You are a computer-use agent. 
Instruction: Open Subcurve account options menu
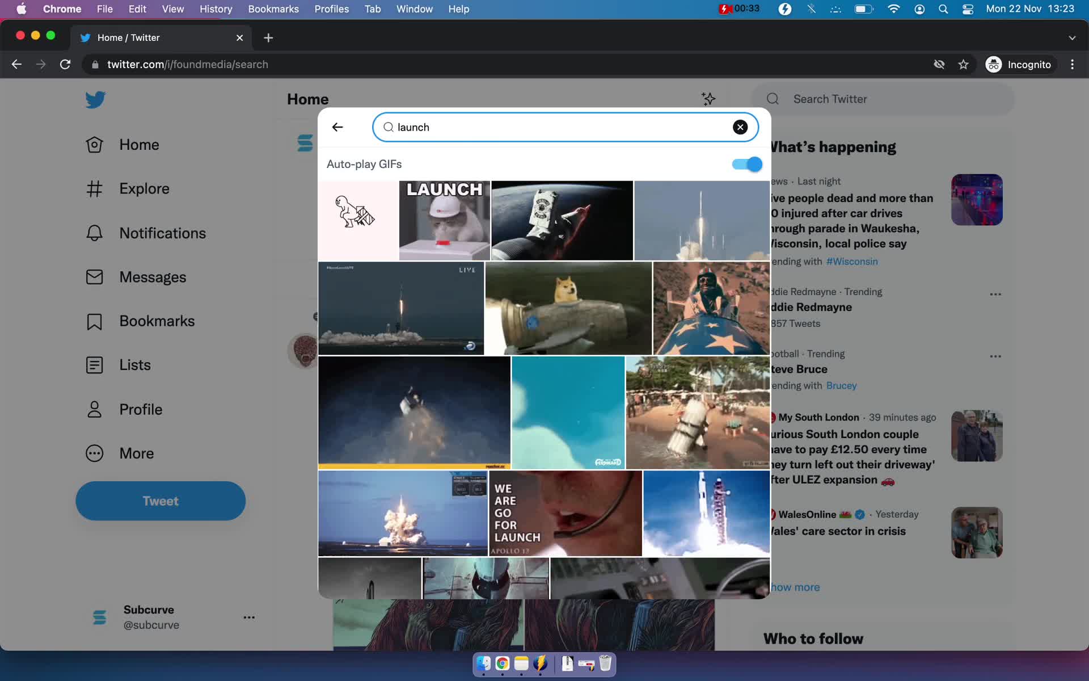249,617
